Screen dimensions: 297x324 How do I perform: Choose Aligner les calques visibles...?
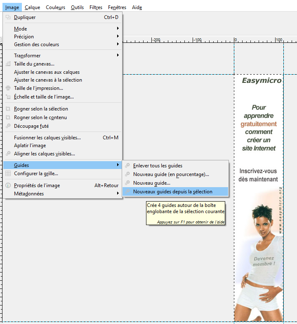tap(63, 154)
